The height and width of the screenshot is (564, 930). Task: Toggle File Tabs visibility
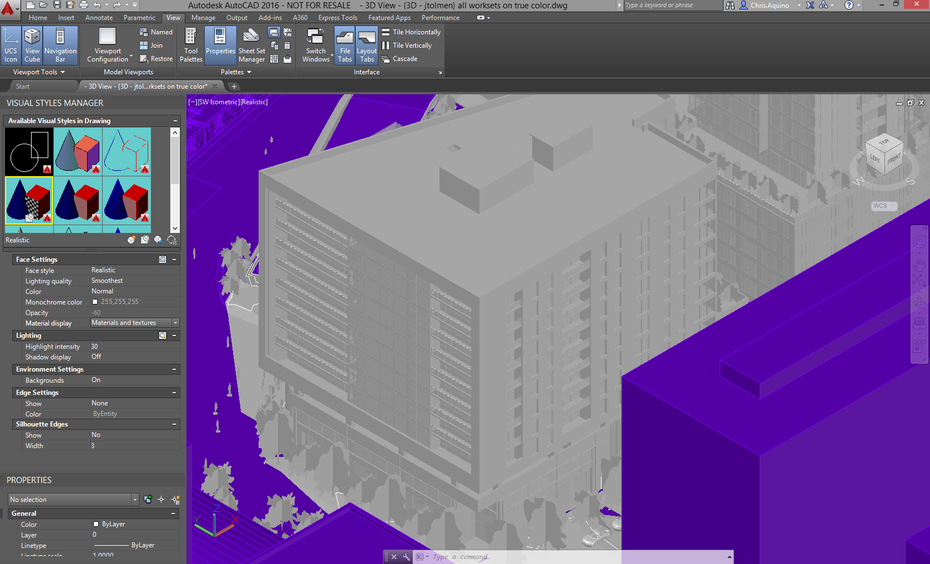point(344,44)
